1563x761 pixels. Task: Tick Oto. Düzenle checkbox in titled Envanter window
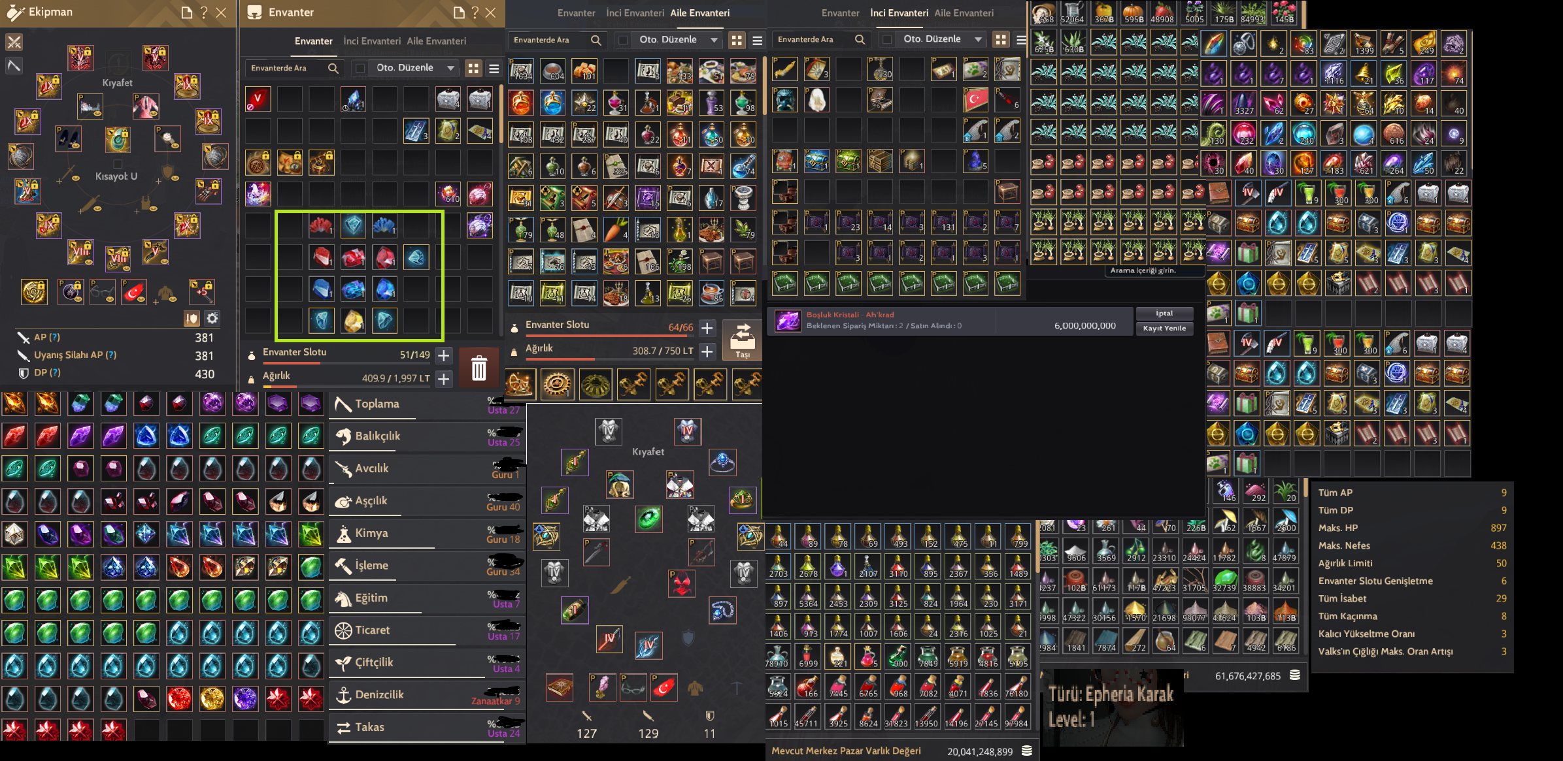(x=360, y=68)
